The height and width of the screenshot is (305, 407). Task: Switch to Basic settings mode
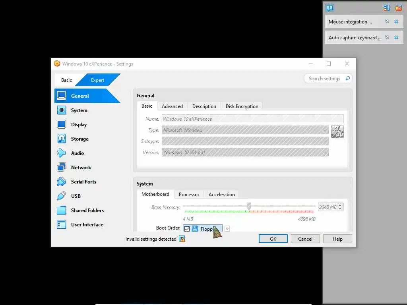66,80
